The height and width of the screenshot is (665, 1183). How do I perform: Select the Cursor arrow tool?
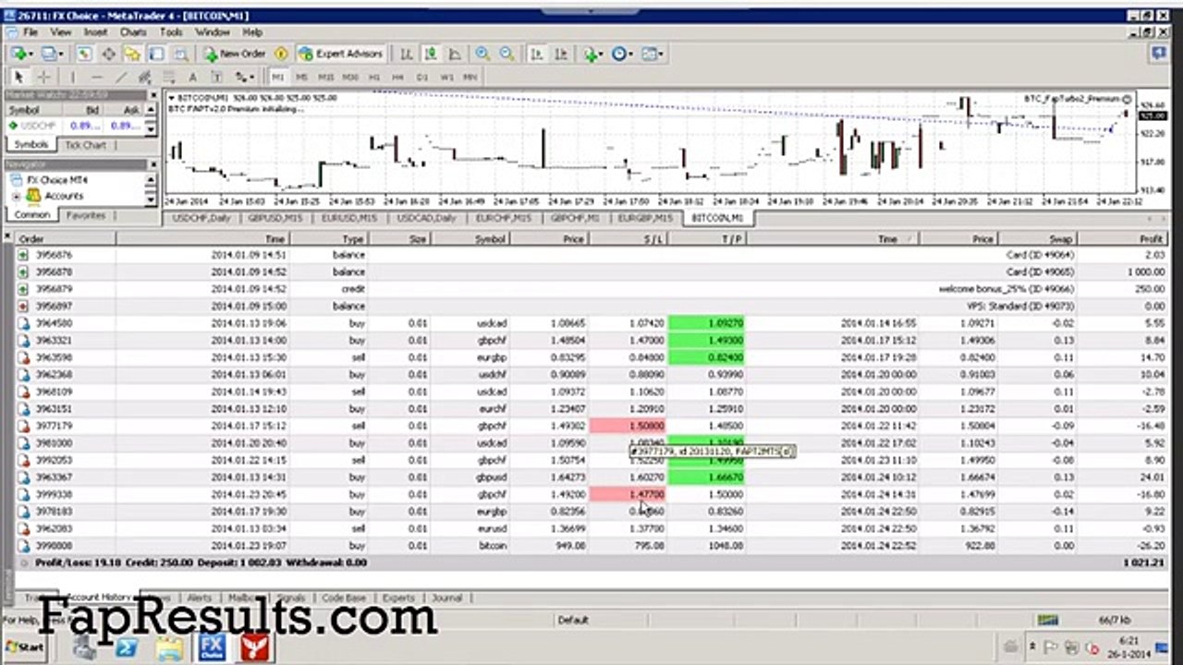tap(18, 78)
